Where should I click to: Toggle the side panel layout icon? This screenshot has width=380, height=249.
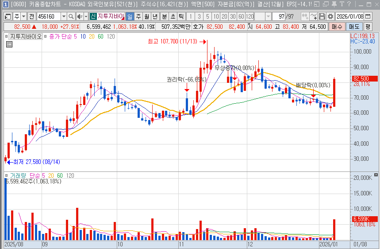(x=8, y=16)
